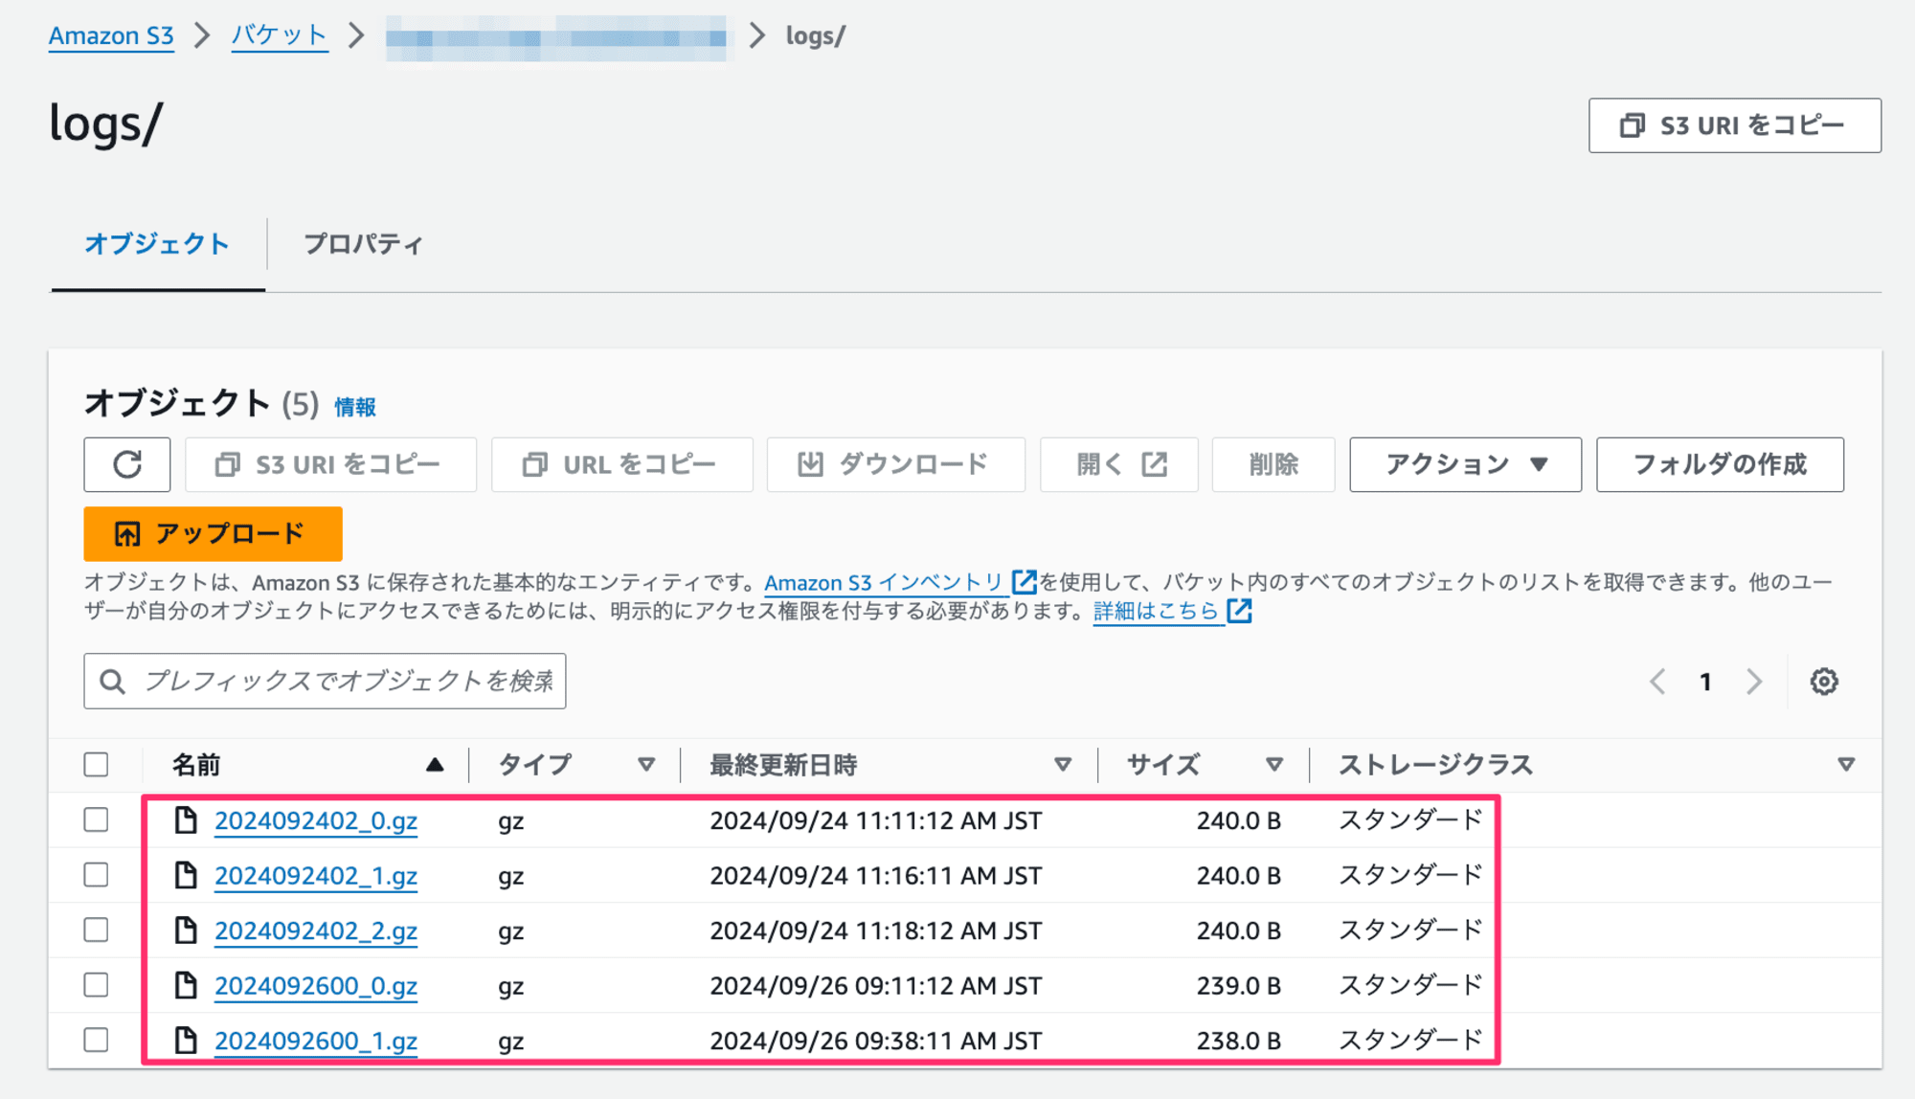This screenshot has height=1099, width=1915.
Task: Click the search magnifier icon
Action: [112, 682]
